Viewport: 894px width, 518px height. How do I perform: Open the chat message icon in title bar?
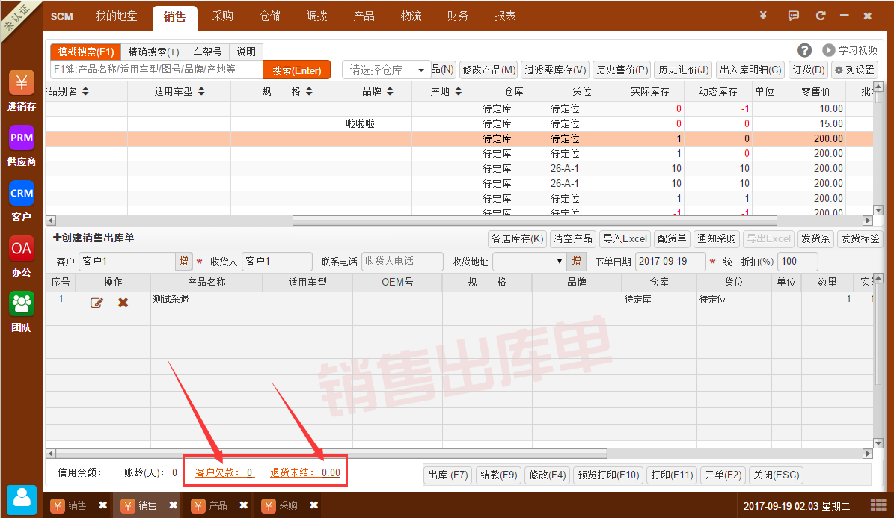[x=793, y=16]
